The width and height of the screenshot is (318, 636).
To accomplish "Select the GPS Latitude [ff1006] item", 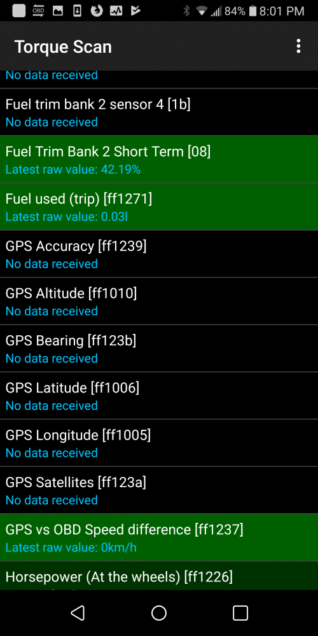I will pos(159,396).
